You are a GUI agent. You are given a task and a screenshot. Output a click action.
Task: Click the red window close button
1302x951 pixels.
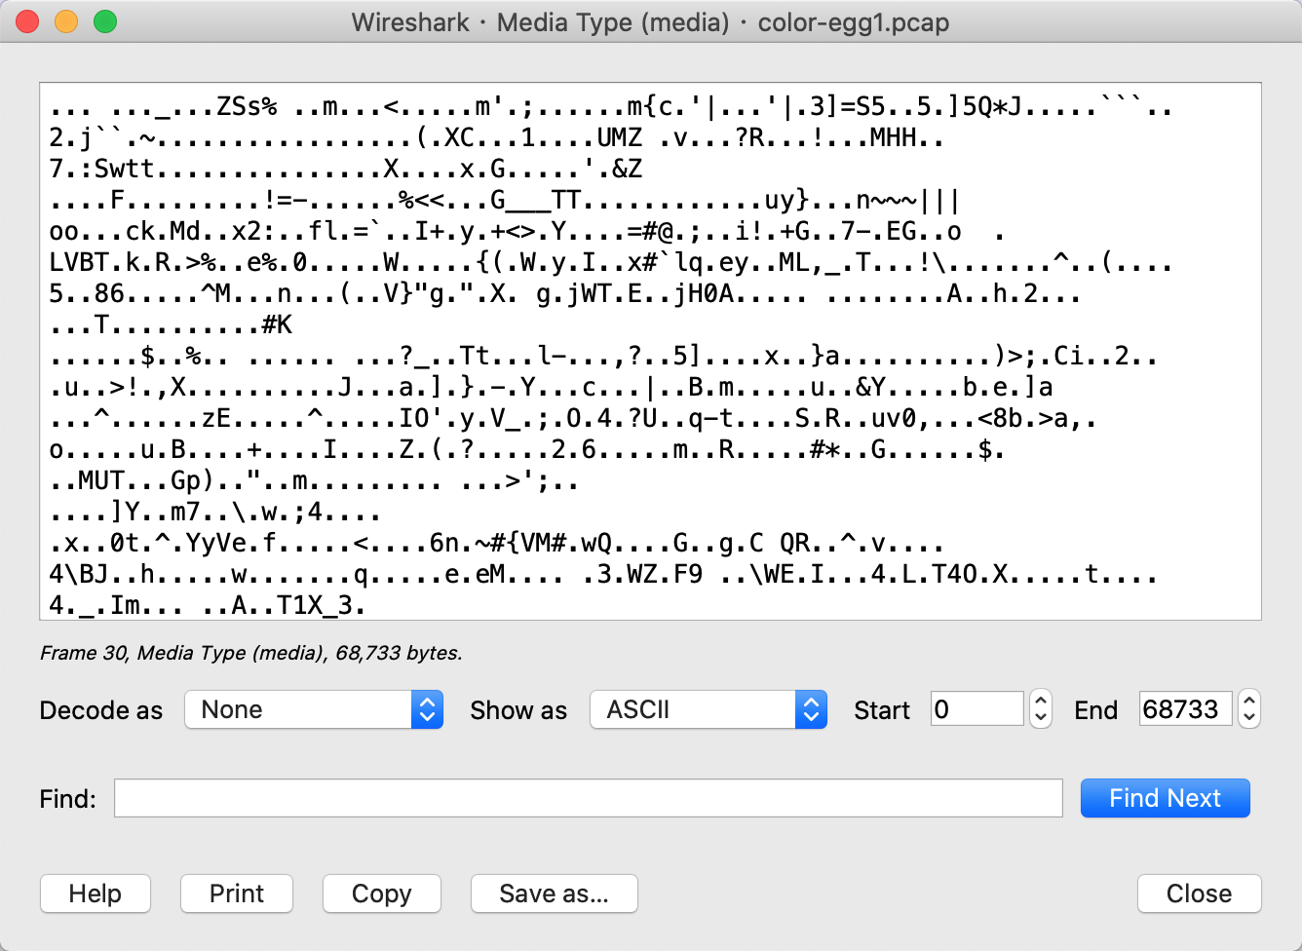click(28, 21)
